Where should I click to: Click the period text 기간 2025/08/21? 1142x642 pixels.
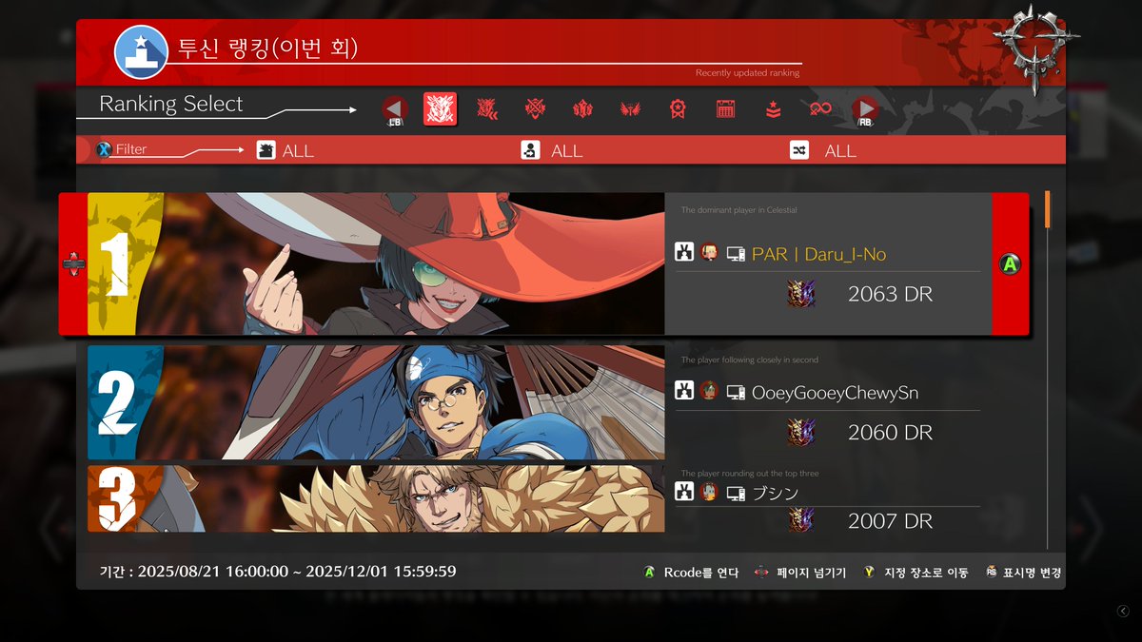click(278, 572)
